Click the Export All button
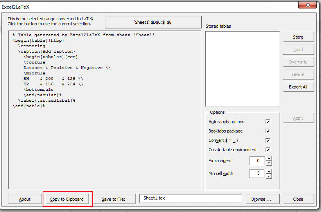321x212 pixels. 298,87
